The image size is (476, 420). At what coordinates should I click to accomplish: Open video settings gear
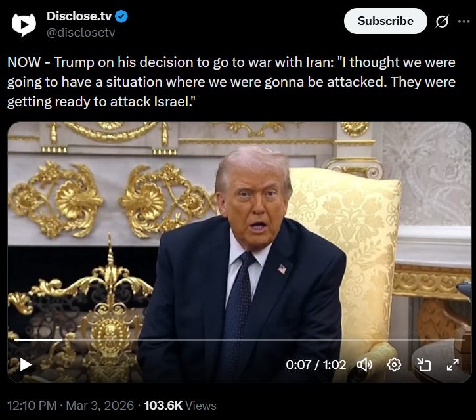pos(394,364)
